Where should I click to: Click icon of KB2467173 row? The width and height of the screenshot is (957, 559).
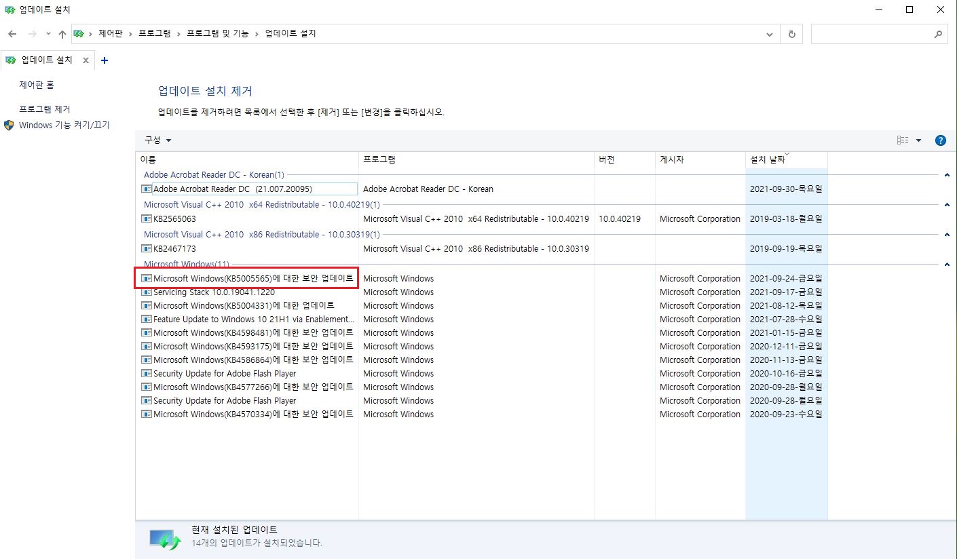[147, 248]
